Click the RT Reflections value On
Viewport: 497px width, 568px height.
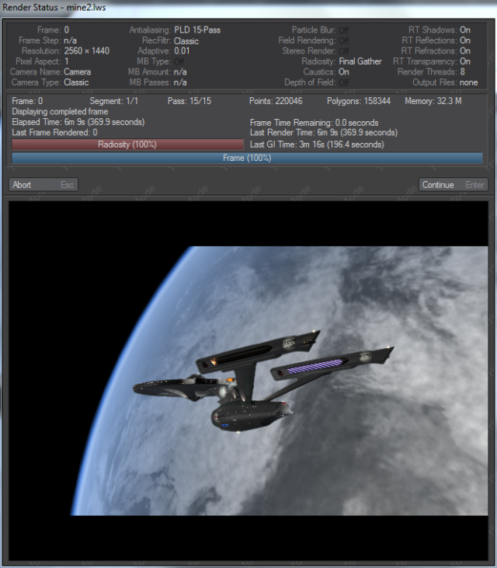click(465, 40)
